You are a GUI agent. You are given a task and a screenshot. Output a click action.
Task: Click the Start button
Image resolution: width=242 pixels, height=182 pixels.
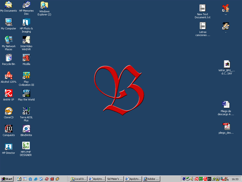pos(7,179)
